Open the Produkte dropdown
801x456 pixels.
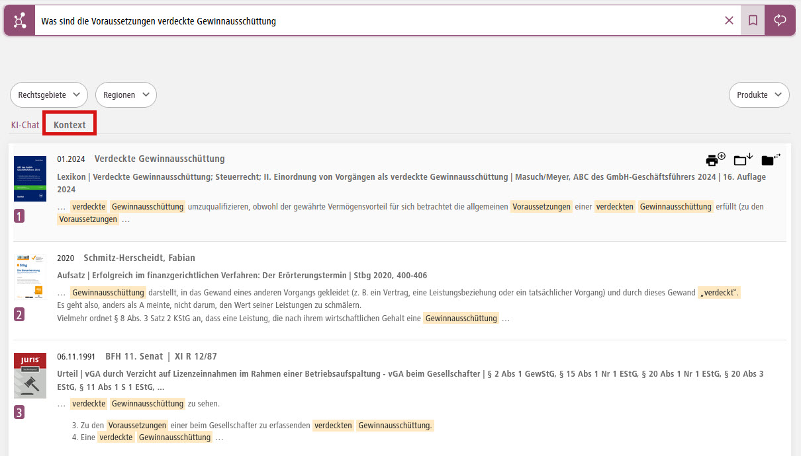coord(759,95)
